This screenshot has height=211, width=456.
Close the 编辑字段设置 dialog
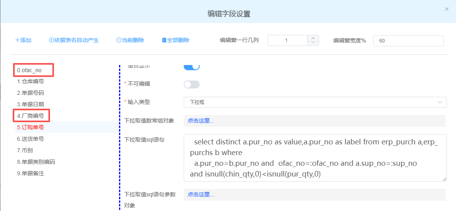tap(447, 9)
